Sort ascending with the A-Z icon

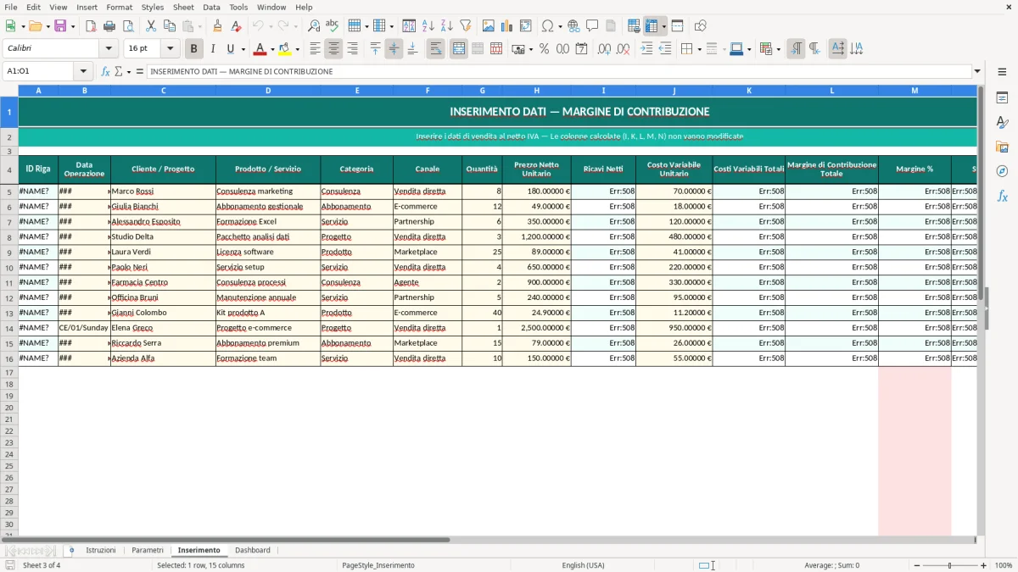[428, 25]
